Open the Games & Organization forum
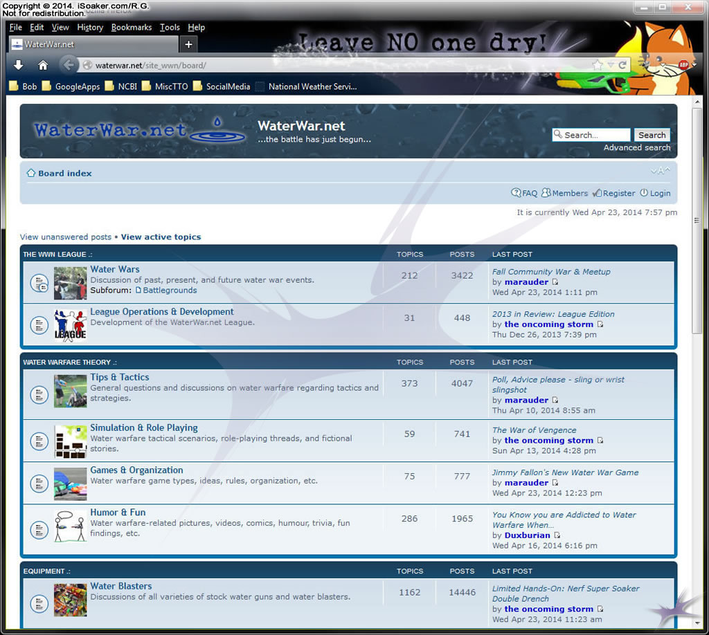Screen dimensions: 709x635 136,470
